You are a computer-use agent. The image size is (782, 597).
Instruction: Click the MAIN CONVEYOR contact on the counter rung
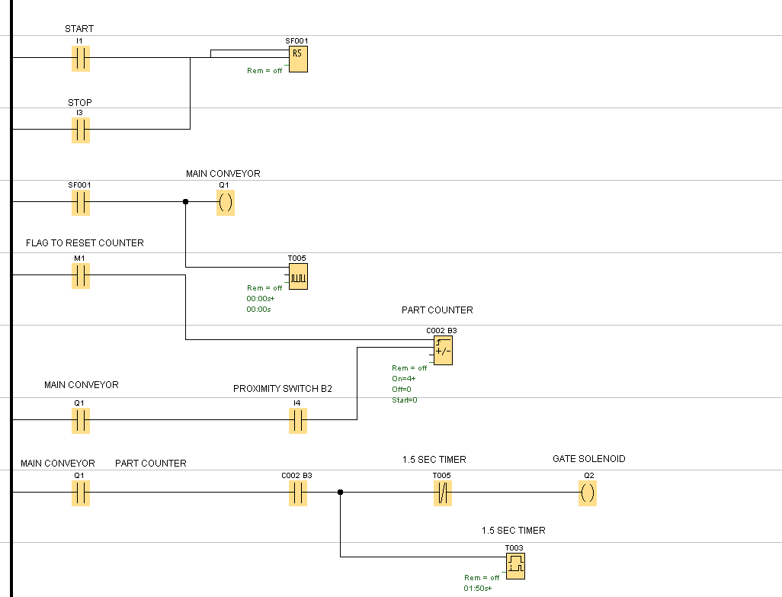point(80,420)
